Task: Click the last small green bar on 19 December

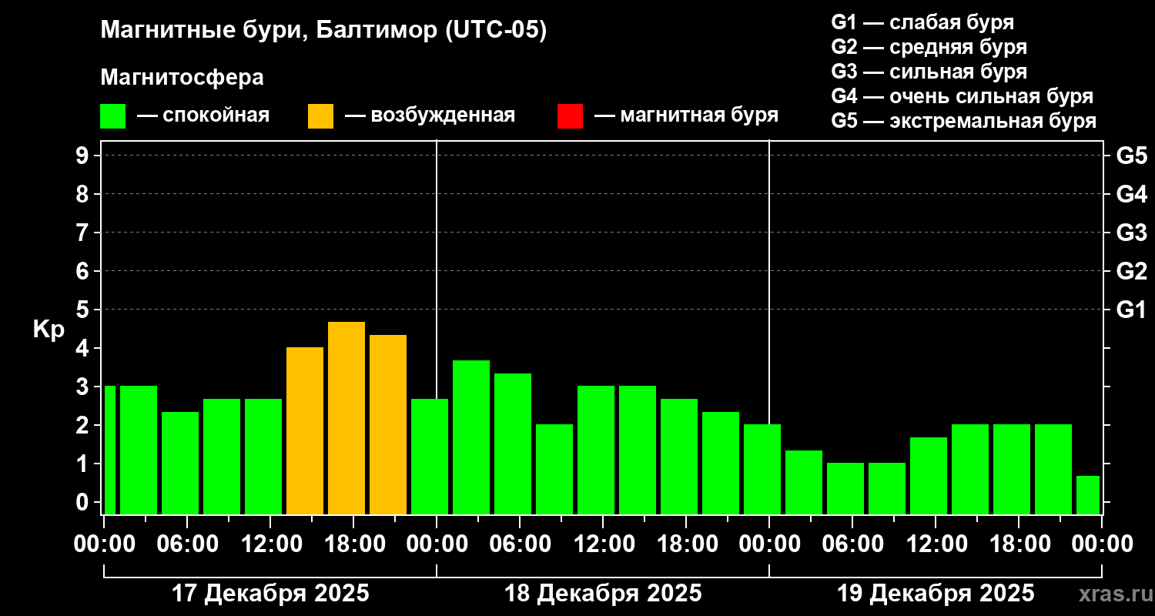Action: click(1088, 495)
